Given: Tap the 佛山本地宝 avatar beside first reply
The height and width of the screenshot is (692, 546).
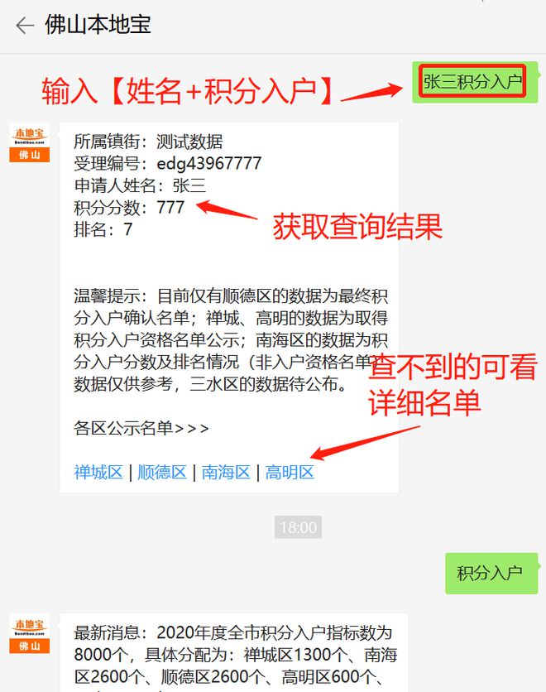Looking at the screenshot, I should (30, 142).
